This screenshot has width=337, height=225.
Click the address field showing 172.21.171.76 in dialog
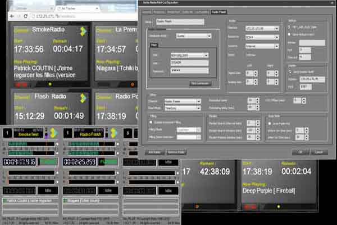(x=312, y=79)
